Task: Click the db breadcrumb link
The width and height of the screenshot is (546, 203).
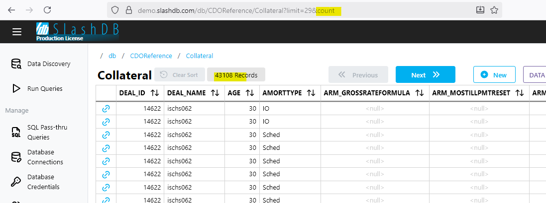Action: point(112,56)
